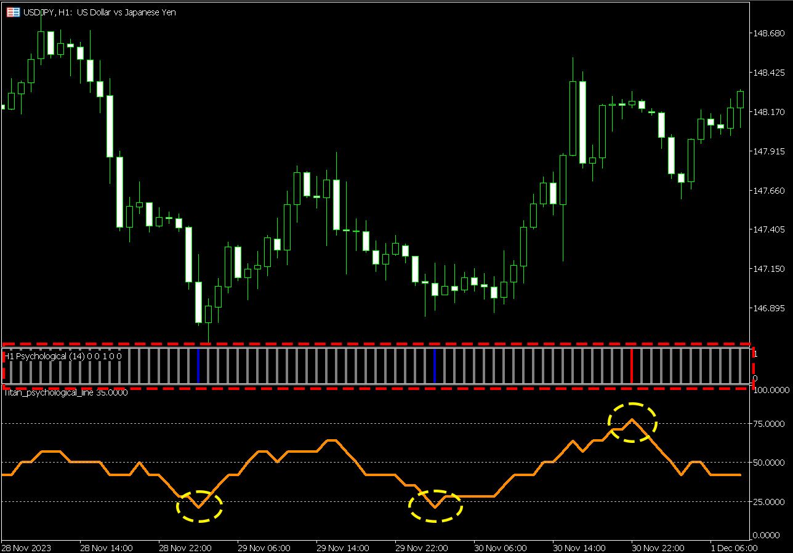The height and width of the screenshot is (553, 793).
Task: Click the 50.0000 indicator level label
Action: tap(770, 463)
